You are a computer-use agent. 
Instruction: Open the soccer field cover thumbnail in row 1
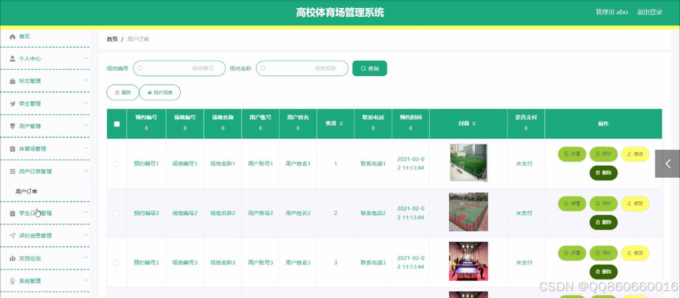[468, 163]
